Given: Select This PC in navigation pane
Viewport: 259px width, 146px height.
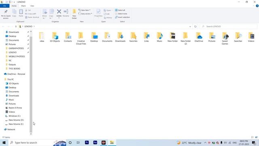Looking at the screenshot, I should tap(11, 79).
